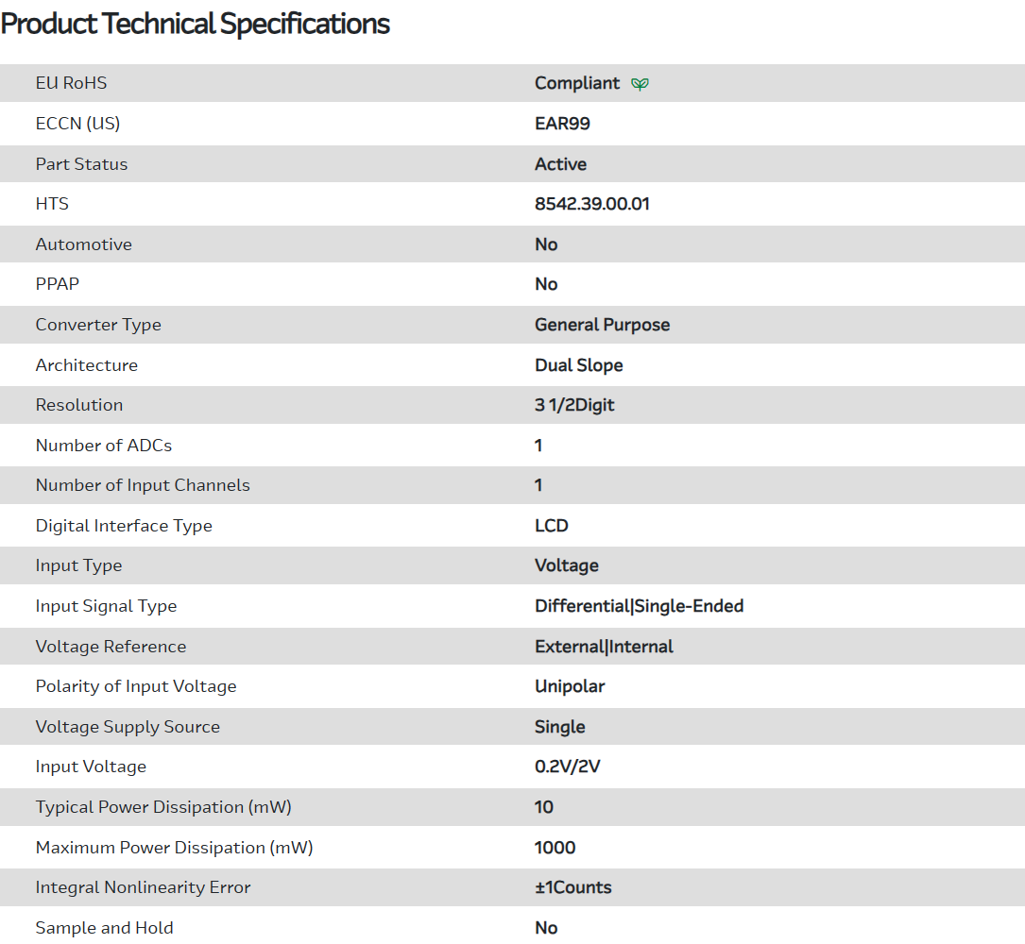The width and height of the screenshot is (1025, 944).
Task: Select the Automotive row label
Action: pyautogui.click(x=83, y=244)
